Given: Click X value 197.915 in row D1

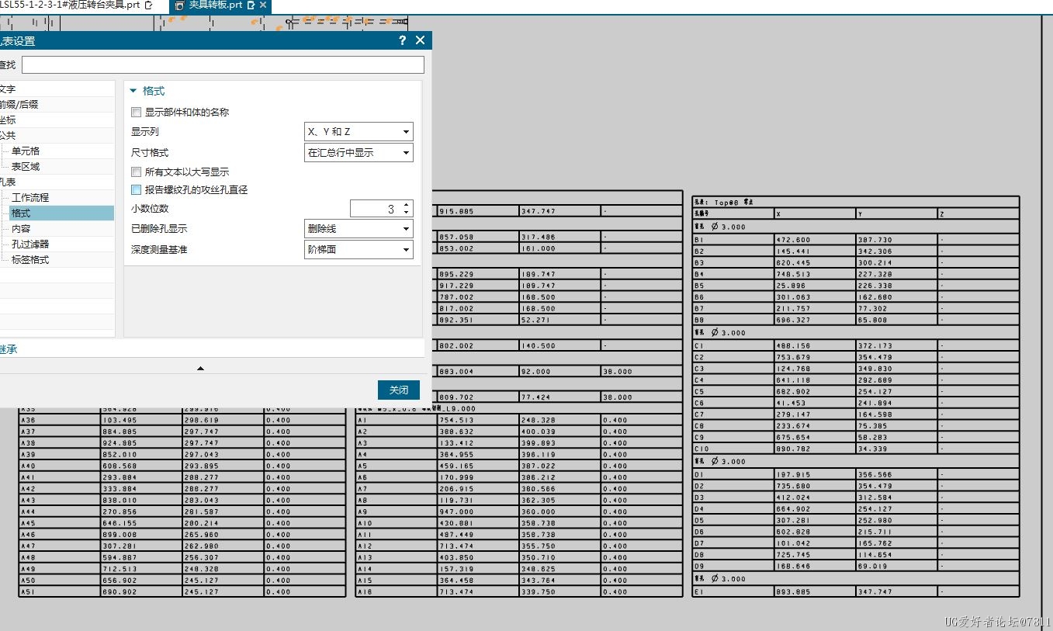Looking at the screenshot, I should coord(793,474).
